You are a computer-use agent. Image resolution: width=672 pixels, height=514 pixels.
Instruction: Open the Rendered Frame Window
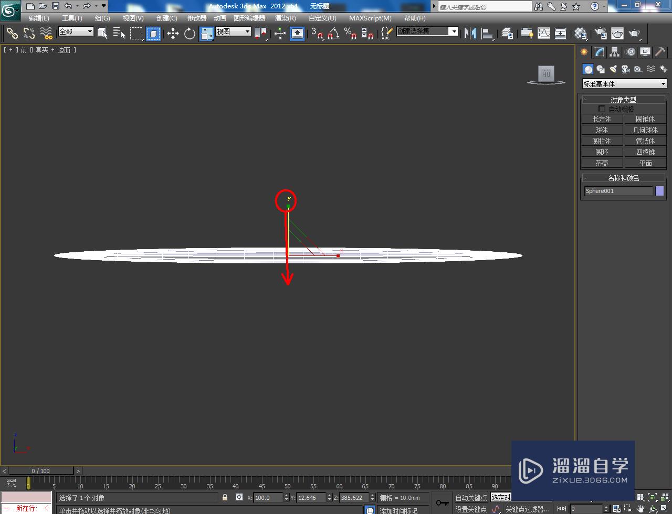(x=617, y=34)
